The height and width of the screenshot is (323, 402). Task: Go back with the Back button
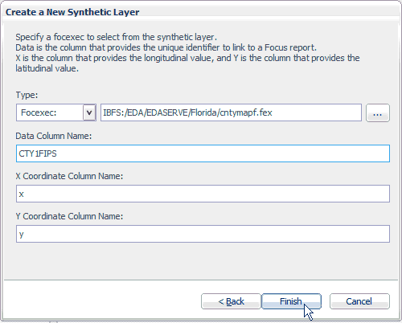231,301
